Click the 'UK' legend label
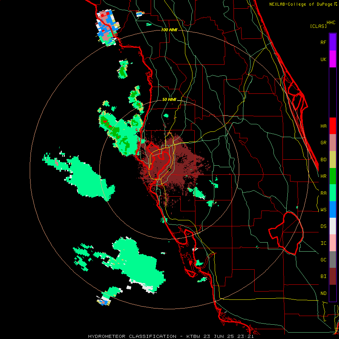Viewport: 339px width, 339px height. click(x=323, y=59)
